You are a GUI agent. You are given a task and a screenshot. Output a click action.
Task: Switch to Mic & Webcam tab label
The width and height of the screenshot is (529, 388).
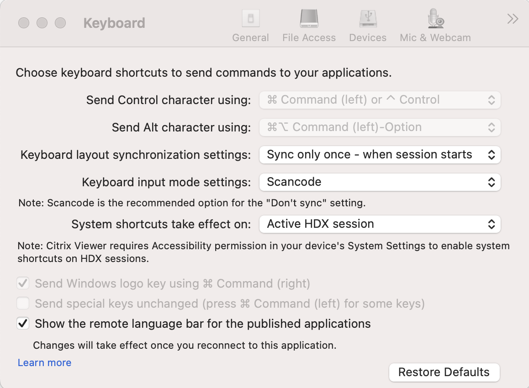[x=435, y=38]
